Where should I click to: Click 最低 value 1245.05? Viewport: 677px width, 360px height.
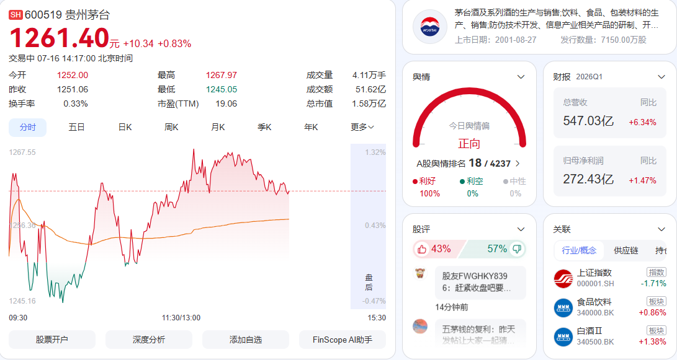[x=222, y=89]
